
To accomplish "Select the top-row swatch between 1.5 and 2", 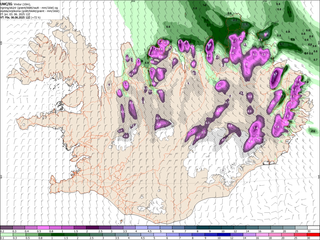I will tap(80, 228).
